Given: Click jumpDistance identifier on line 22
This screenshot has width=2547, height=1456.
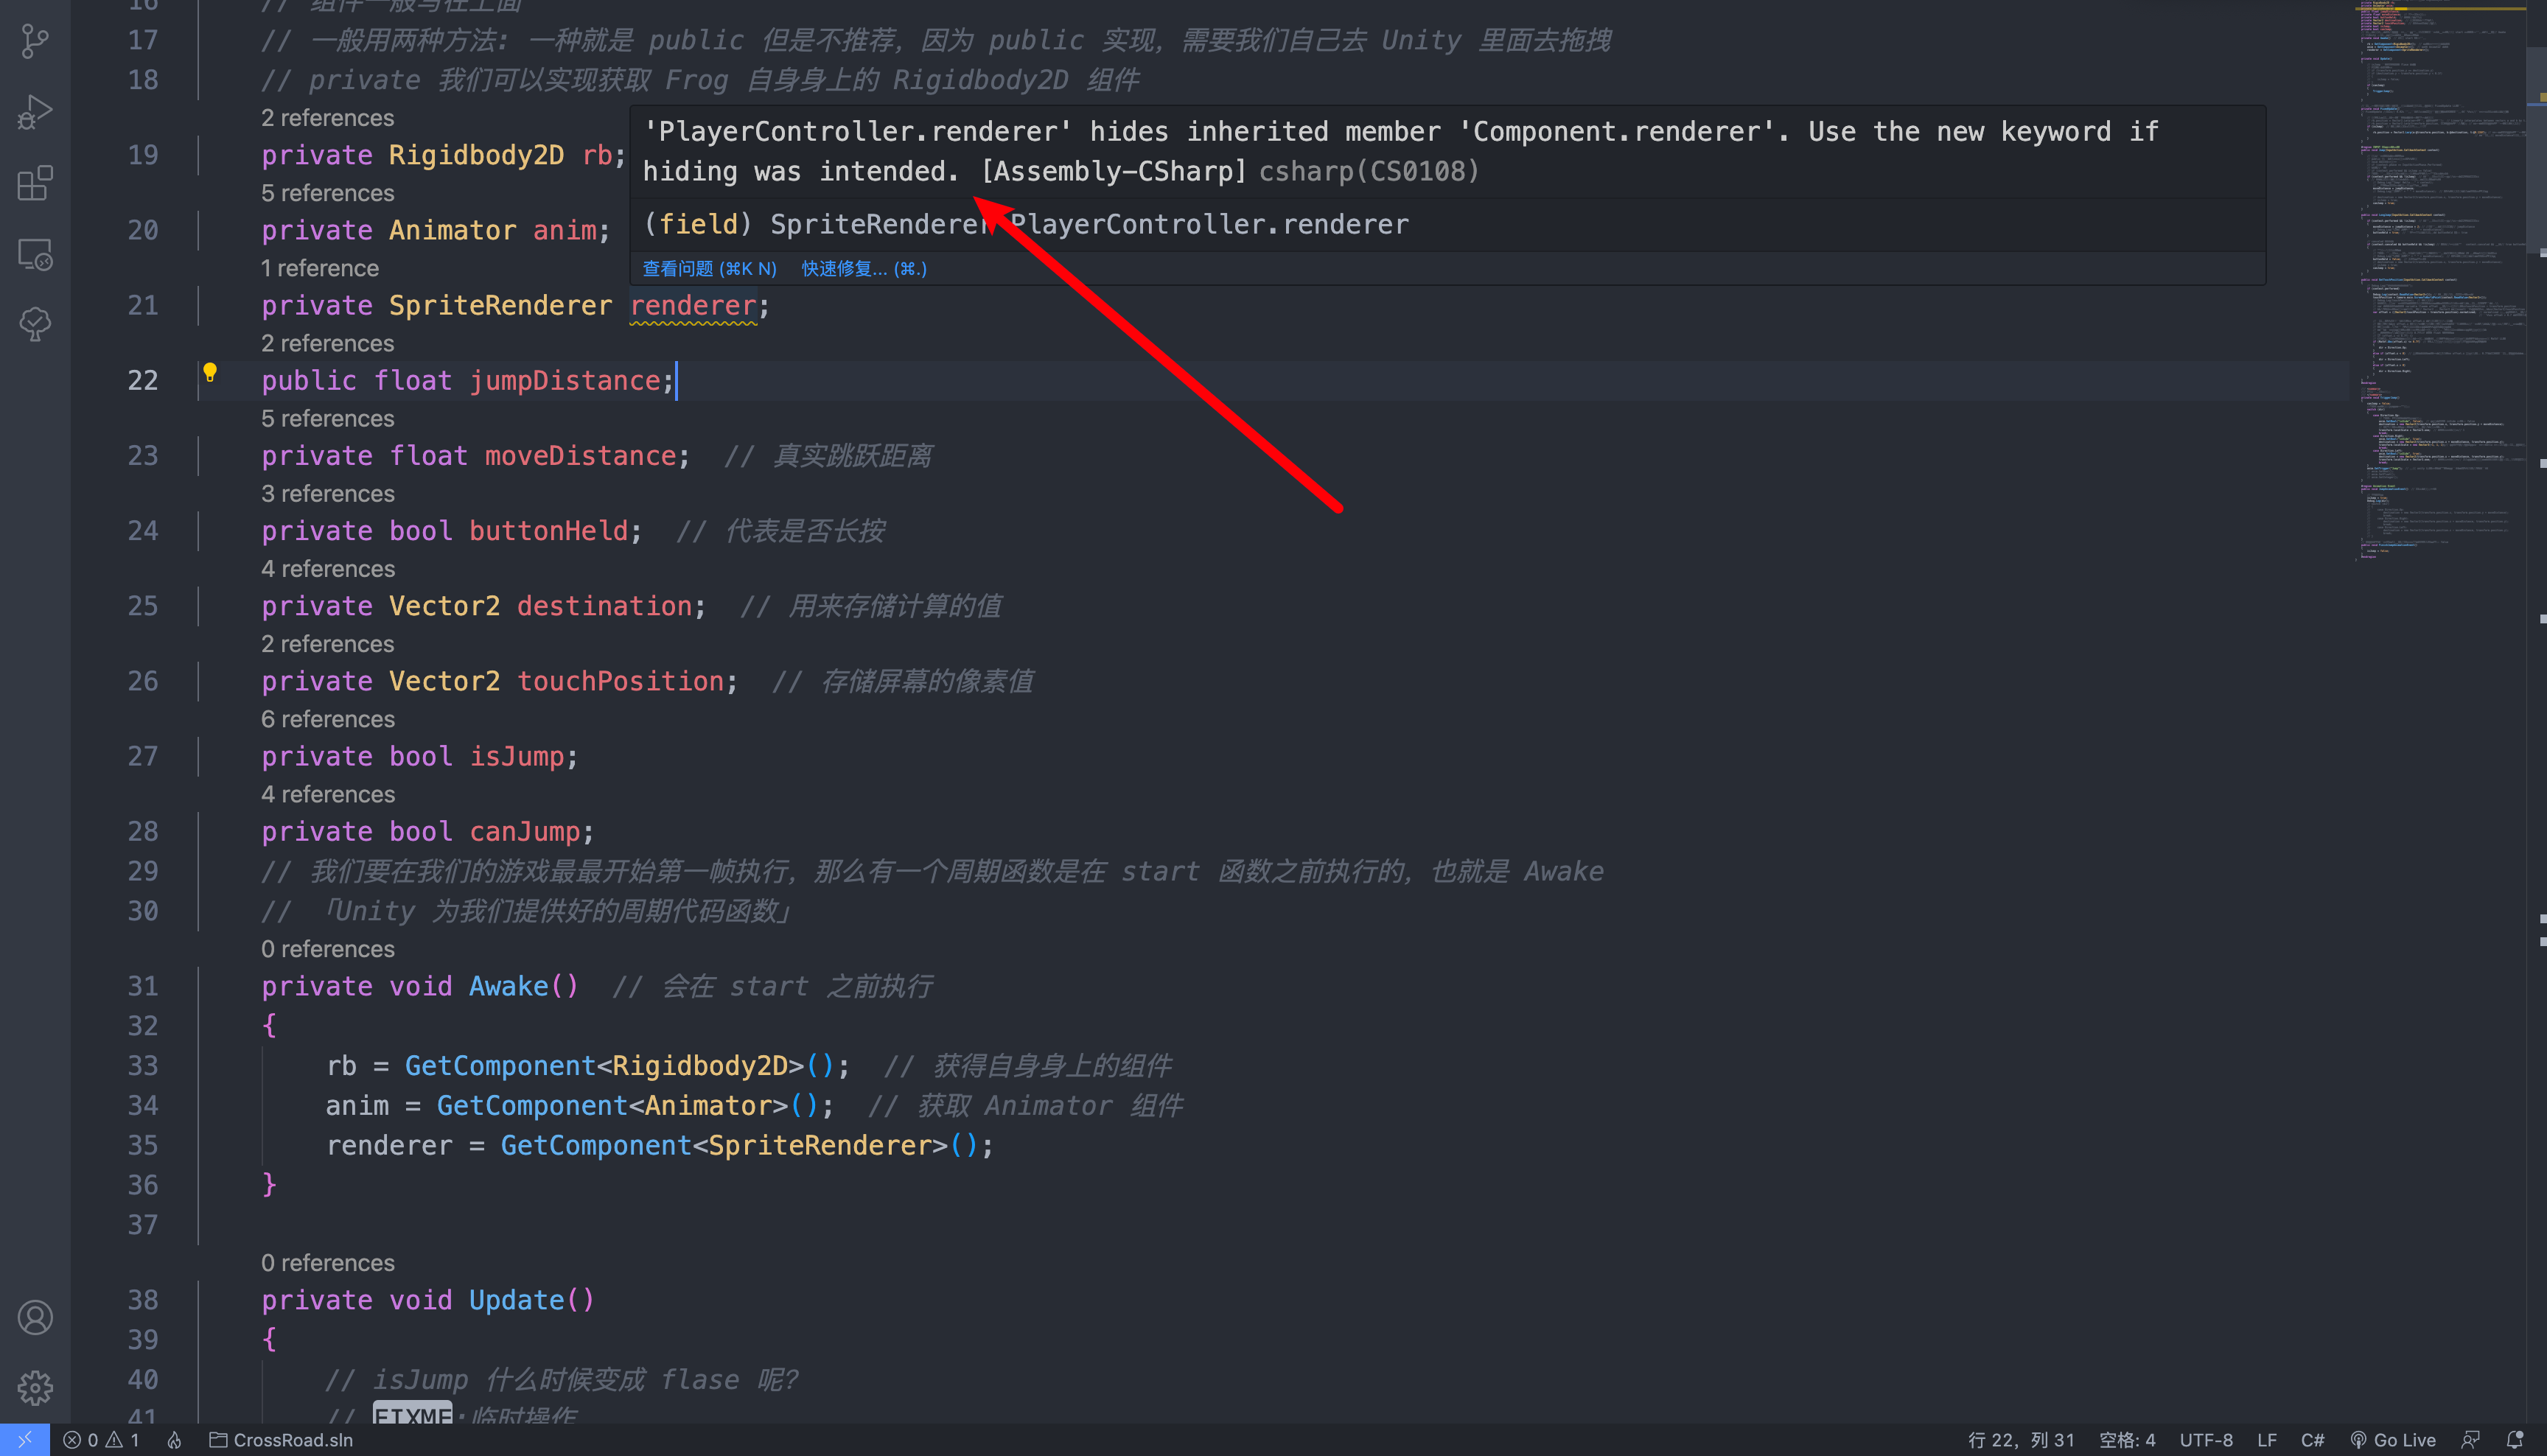Looking at the screenshot, I should point(565,381).
